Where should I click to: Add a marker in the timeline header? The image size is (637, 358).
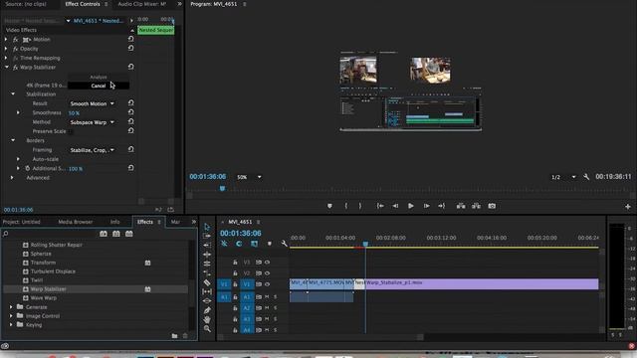(269, 244)
